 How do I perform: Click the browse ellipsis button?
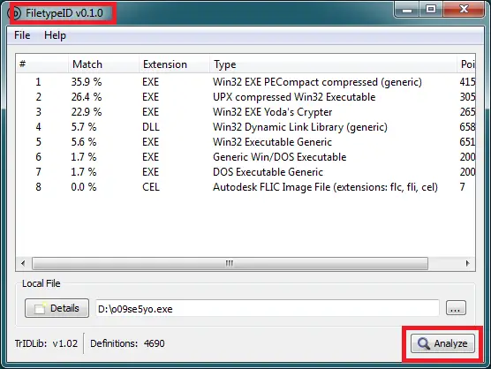[x=456, y=308]
